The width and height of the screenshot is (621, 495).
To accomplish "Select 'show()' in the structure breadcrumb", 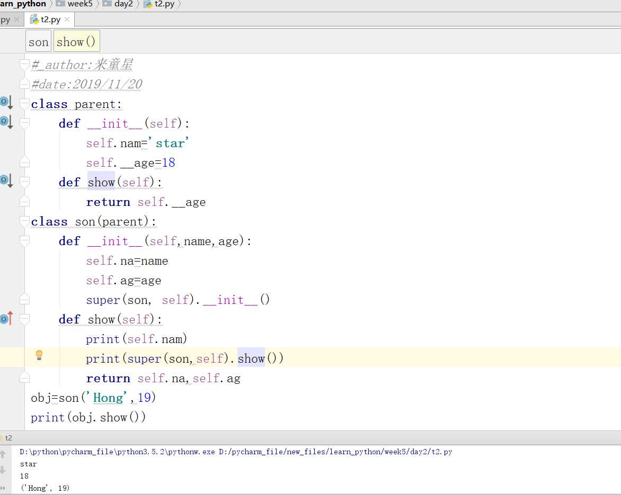I will pyautogui.click(x=76, y=41).
